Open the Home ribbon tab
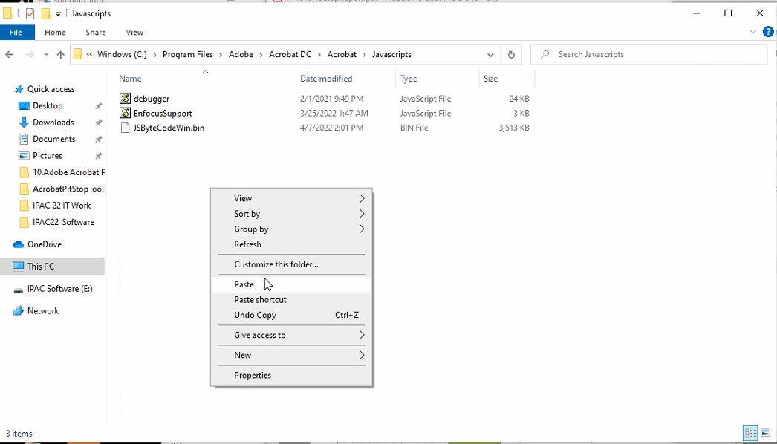 click(55, 33)
